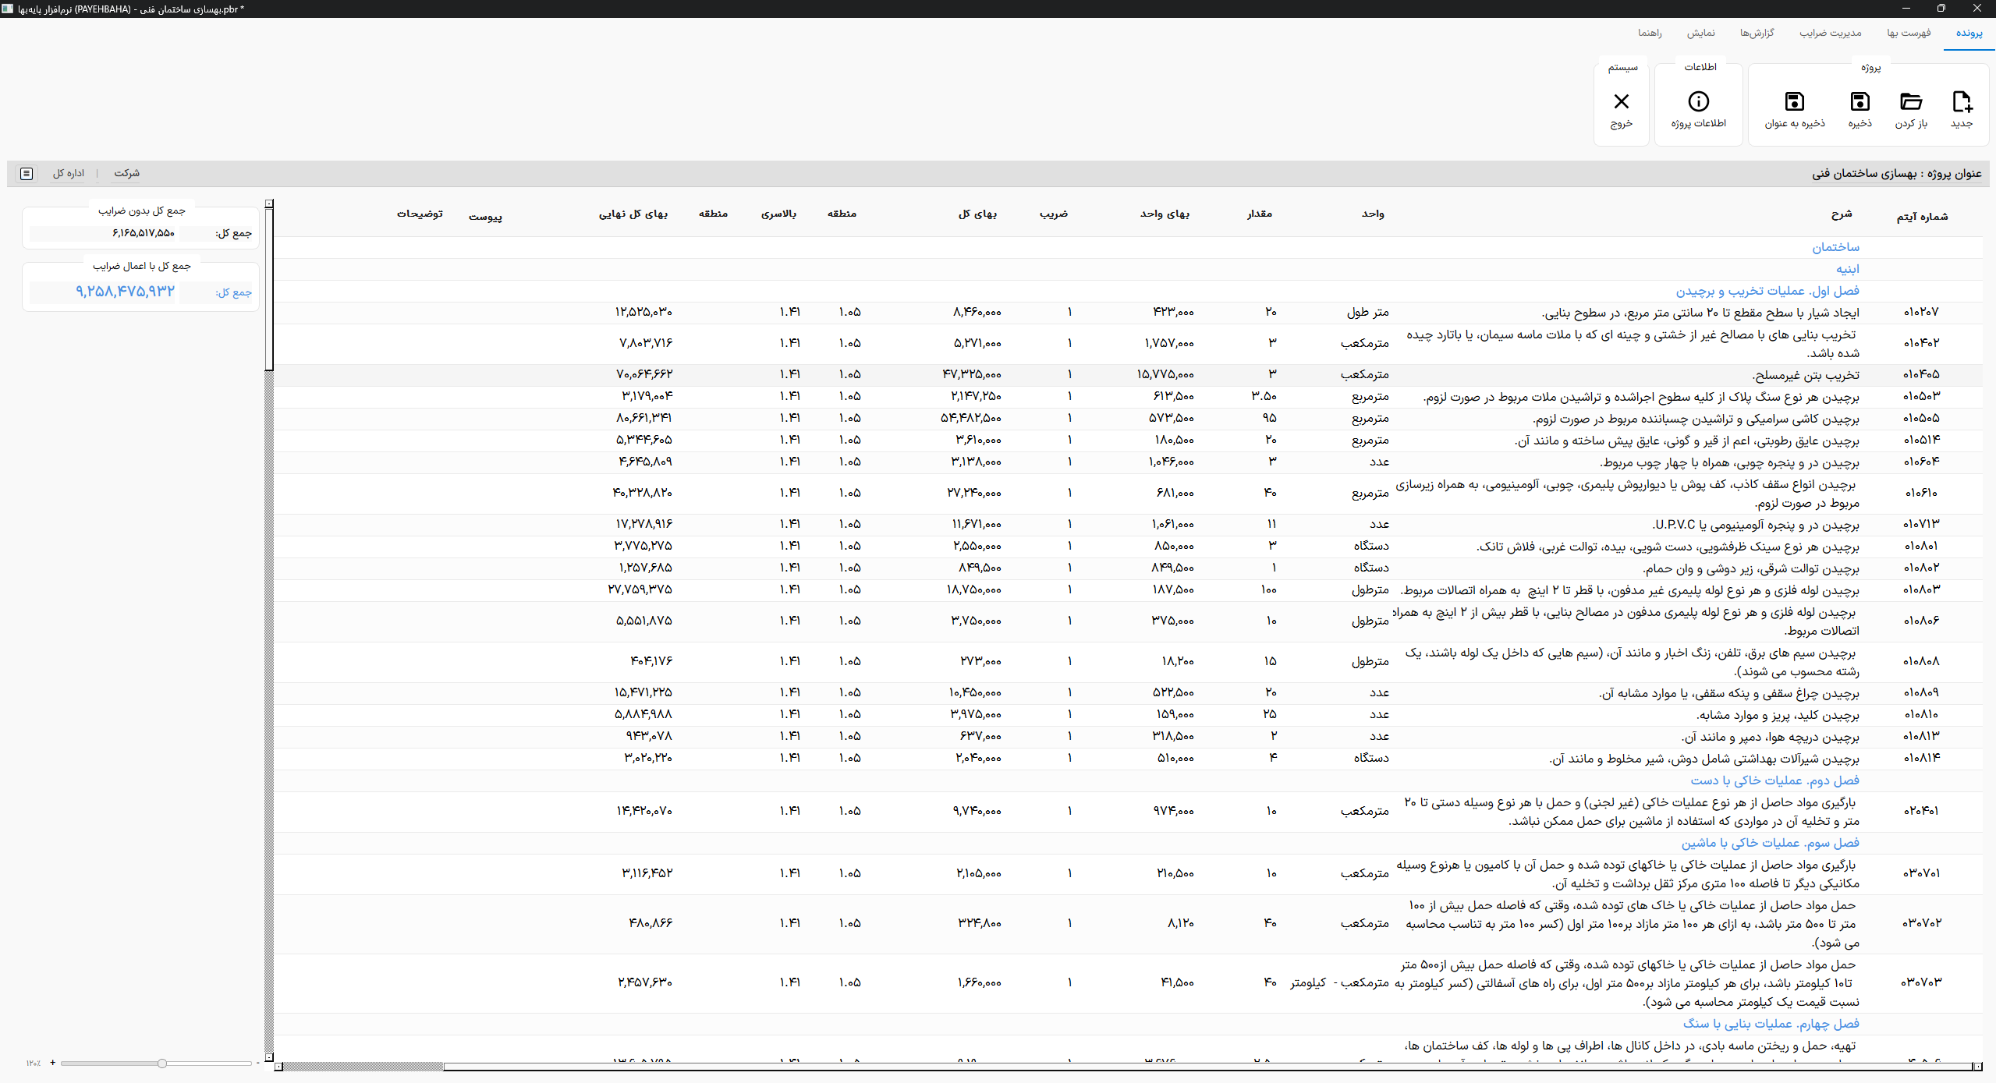Open project information (اطلاعات پروژه) icon
1996x1083 pixels.
point(1698,102)
